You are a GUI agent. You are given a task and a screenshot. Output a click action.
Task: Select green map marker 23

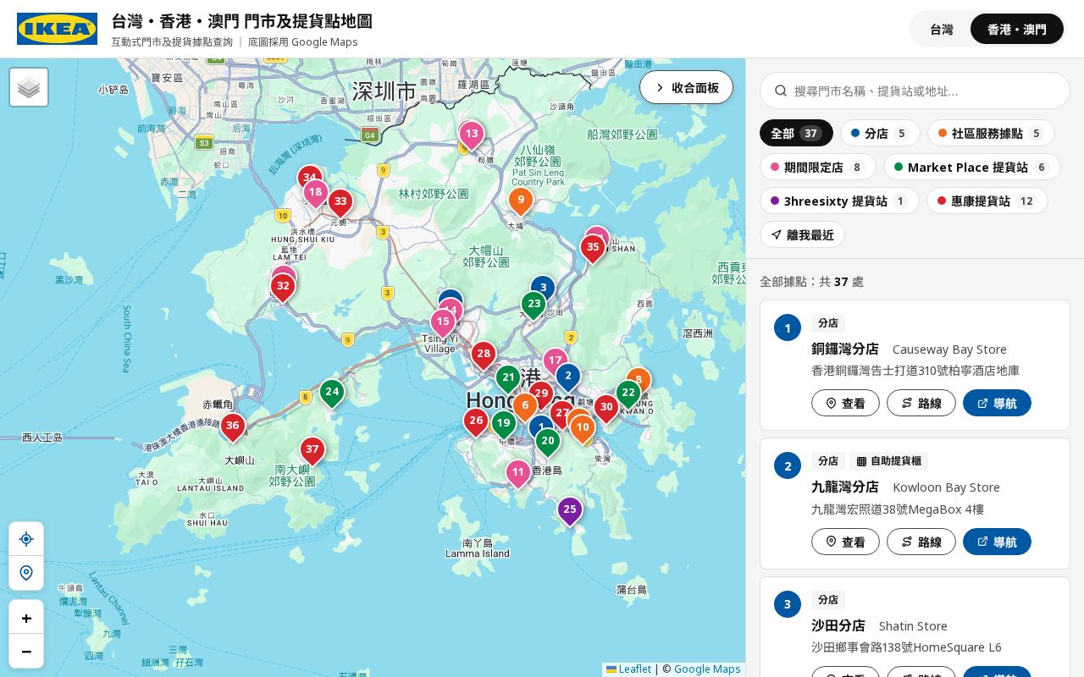click(534, 305)
